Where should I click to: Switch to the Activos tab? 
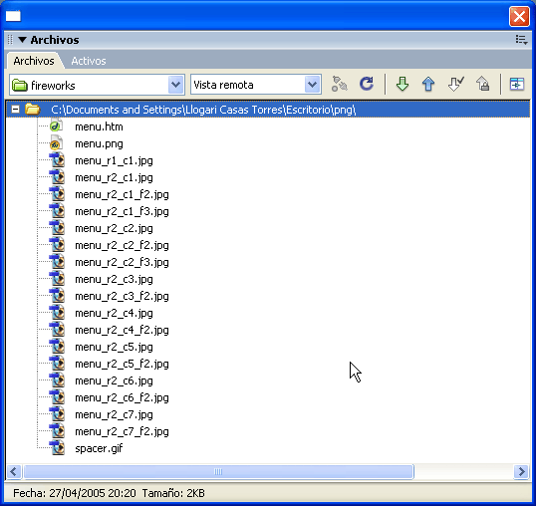coord(89,61)
